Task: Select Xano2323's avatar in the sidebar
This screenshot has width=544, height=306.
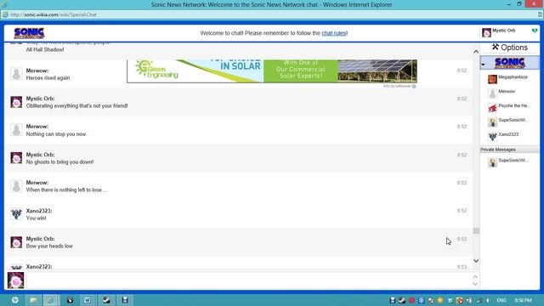Action: 492,136
